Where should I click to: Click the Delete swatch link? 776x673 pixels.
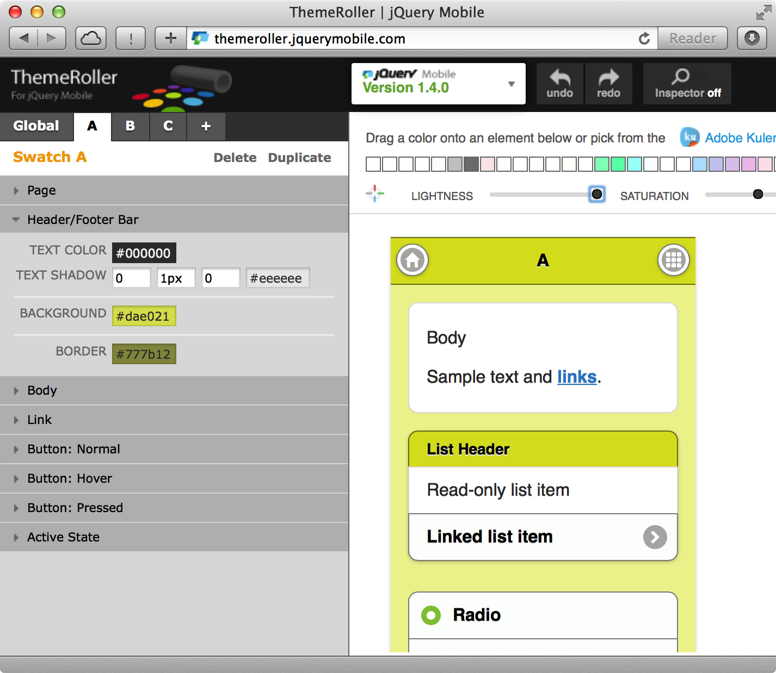pos(235,158)
